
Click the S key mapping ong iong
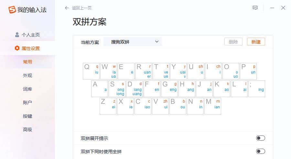(117, 89)
